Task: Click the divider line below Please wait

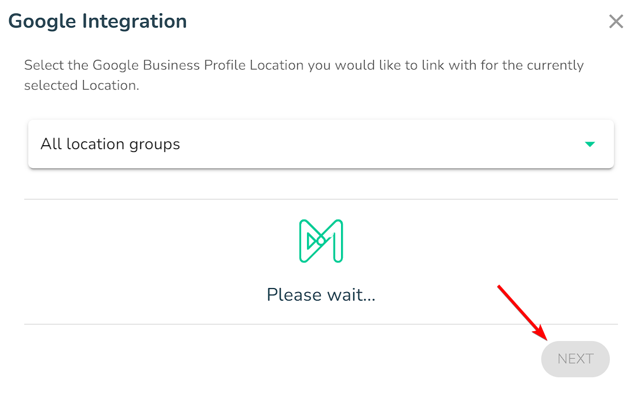Action: pyautogui.click(x=321, y=324)
